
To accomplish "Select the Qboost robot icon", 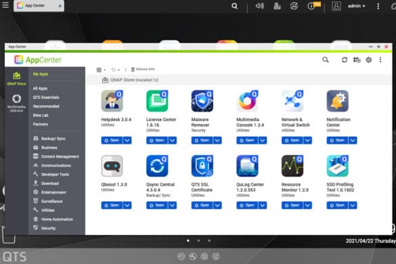I will pyautogui.click(x=112, y=166).
